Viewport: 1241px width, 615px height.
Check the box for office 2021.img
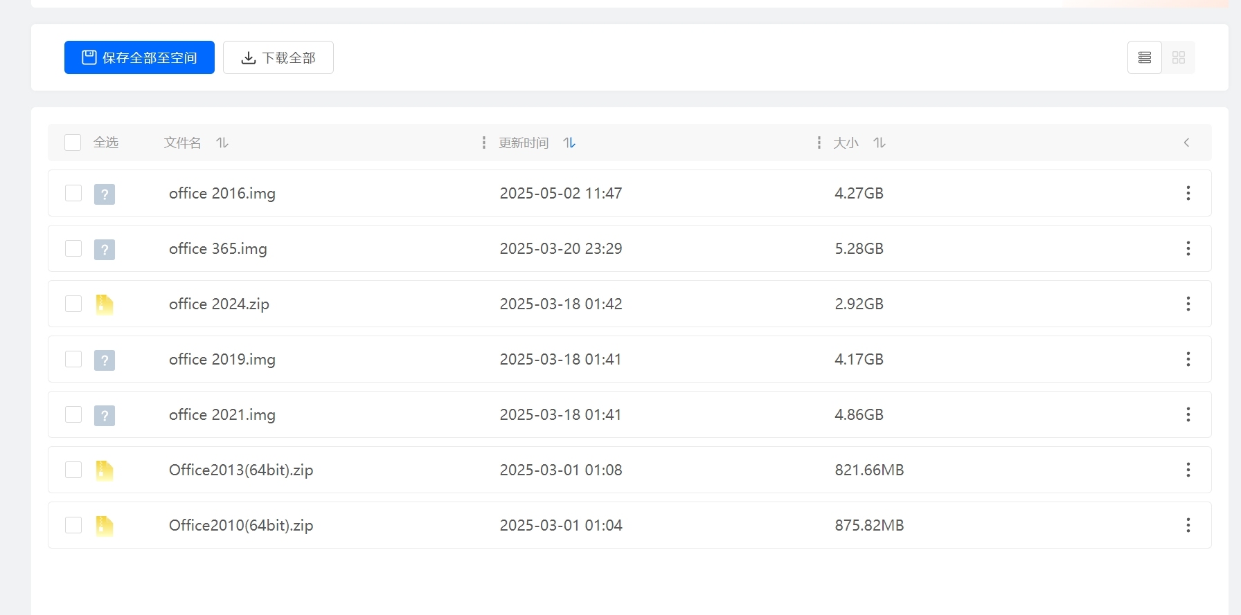coord(73,414)
